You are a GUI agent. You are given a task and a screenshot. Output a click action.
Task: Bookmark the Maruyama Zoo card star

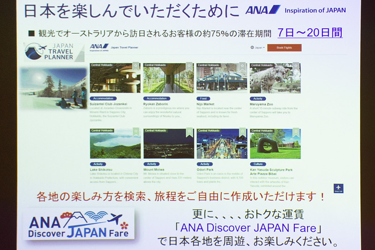coord(296,66)
